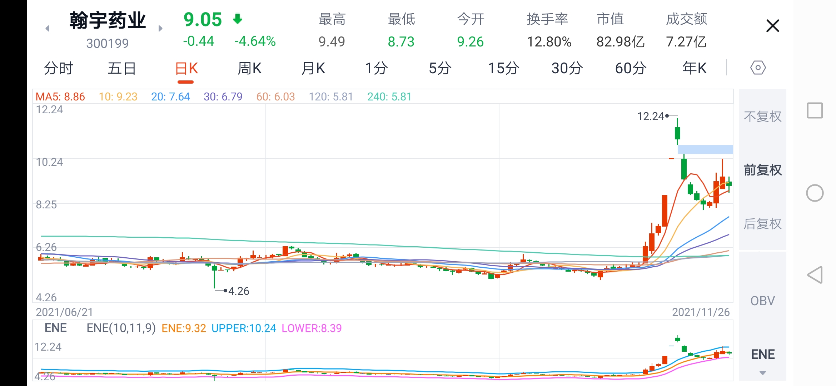The height and width of the screenshot is (386, 836).
Task: Tap Android recent apps square button
Action: pos(815,110)
